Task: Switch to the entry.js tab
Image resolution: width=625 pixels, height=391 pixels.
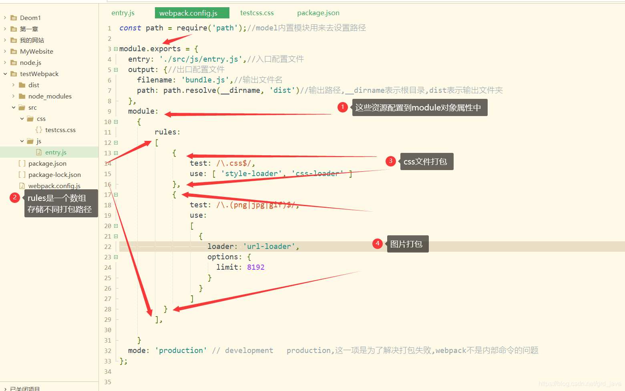Action: [123, 13]
